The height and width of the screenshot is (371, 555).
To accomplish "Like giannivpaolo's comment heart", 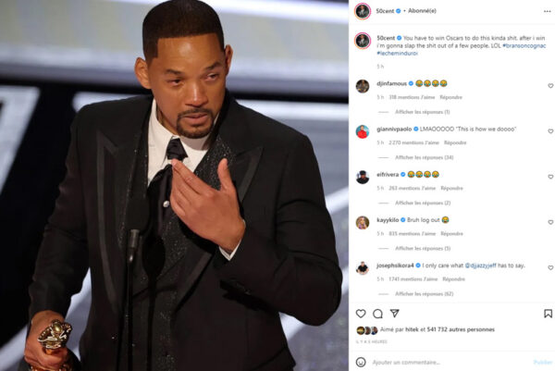I will click(550, 131).
